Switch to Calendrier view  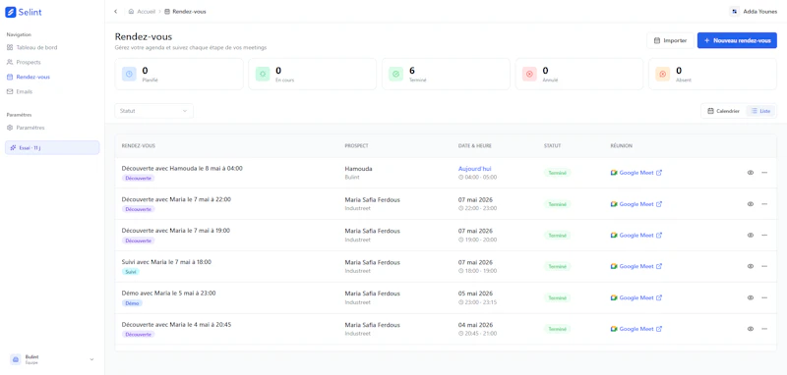click(723, 111)
